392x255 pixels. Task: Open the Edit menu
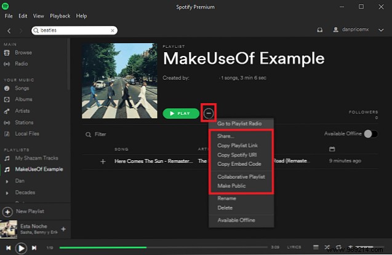(23, 16)
